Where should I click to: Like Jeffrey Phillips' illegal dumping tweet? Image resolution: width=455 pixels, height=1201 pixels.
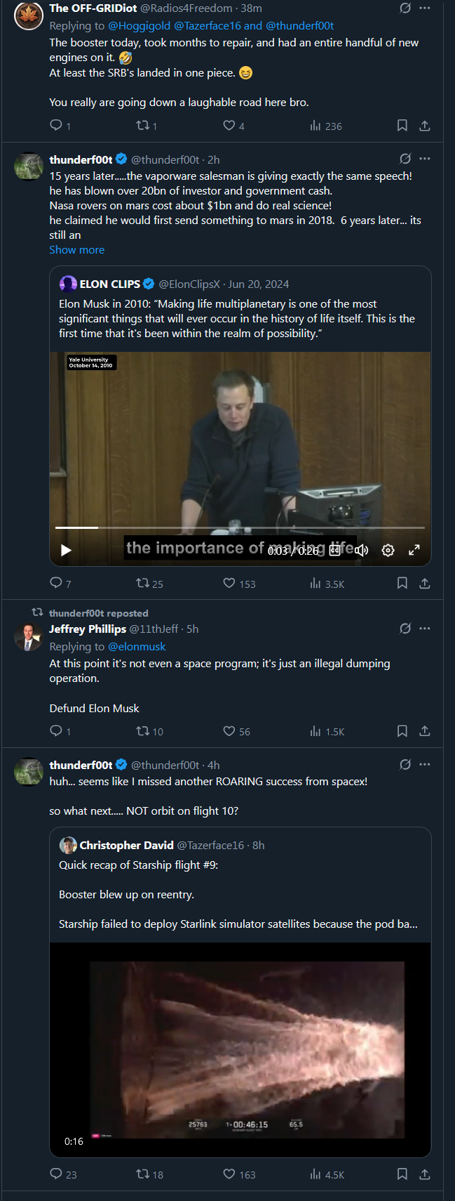[x=229, y=731]
